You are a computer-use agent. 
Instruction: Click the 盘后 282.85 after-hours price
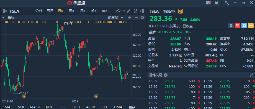tap(162, 32)
